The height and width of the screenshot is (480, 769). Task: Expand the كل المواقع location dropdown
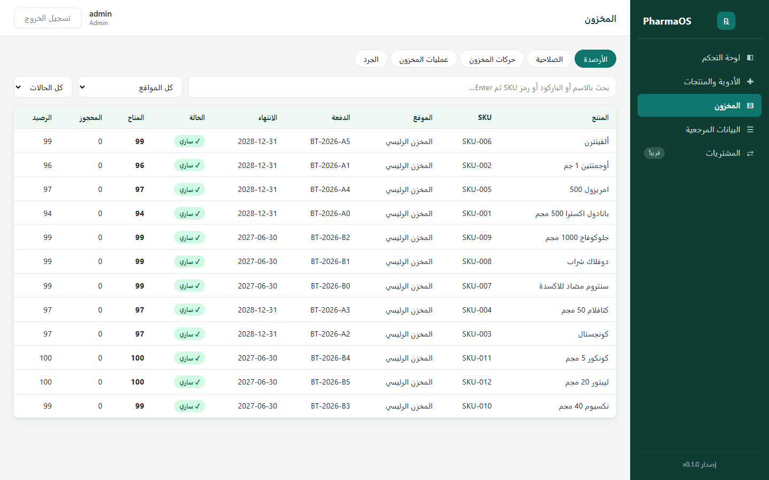[130, 87]
